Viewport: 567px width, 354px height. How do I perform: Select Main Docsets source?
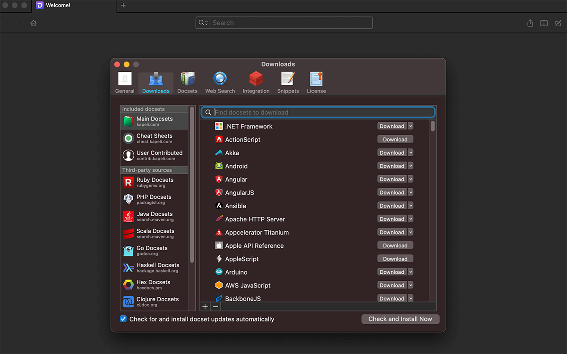tap(155, 121)
